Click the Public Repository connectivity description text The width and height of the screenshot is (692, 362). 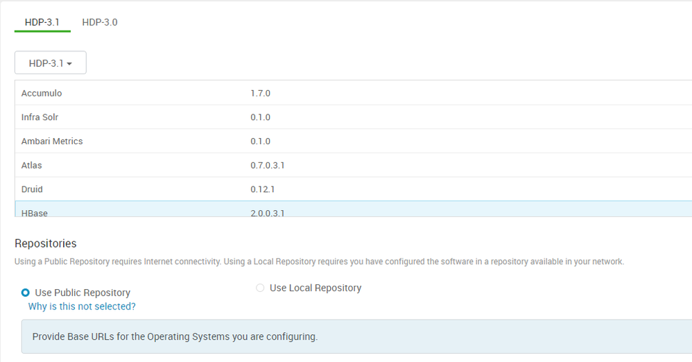(320, 261)
